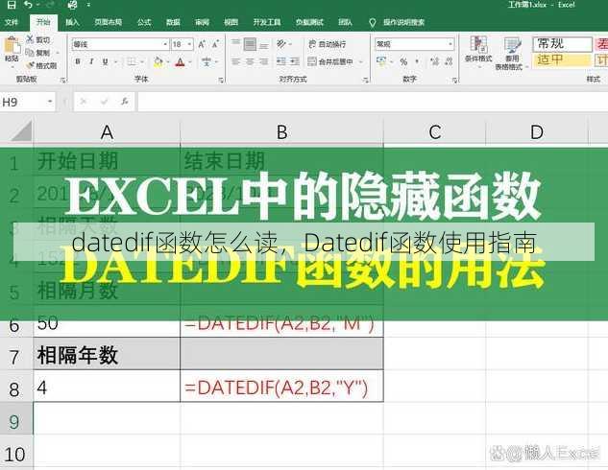Center text horizontally in the cell

click(x=250, y=61)
